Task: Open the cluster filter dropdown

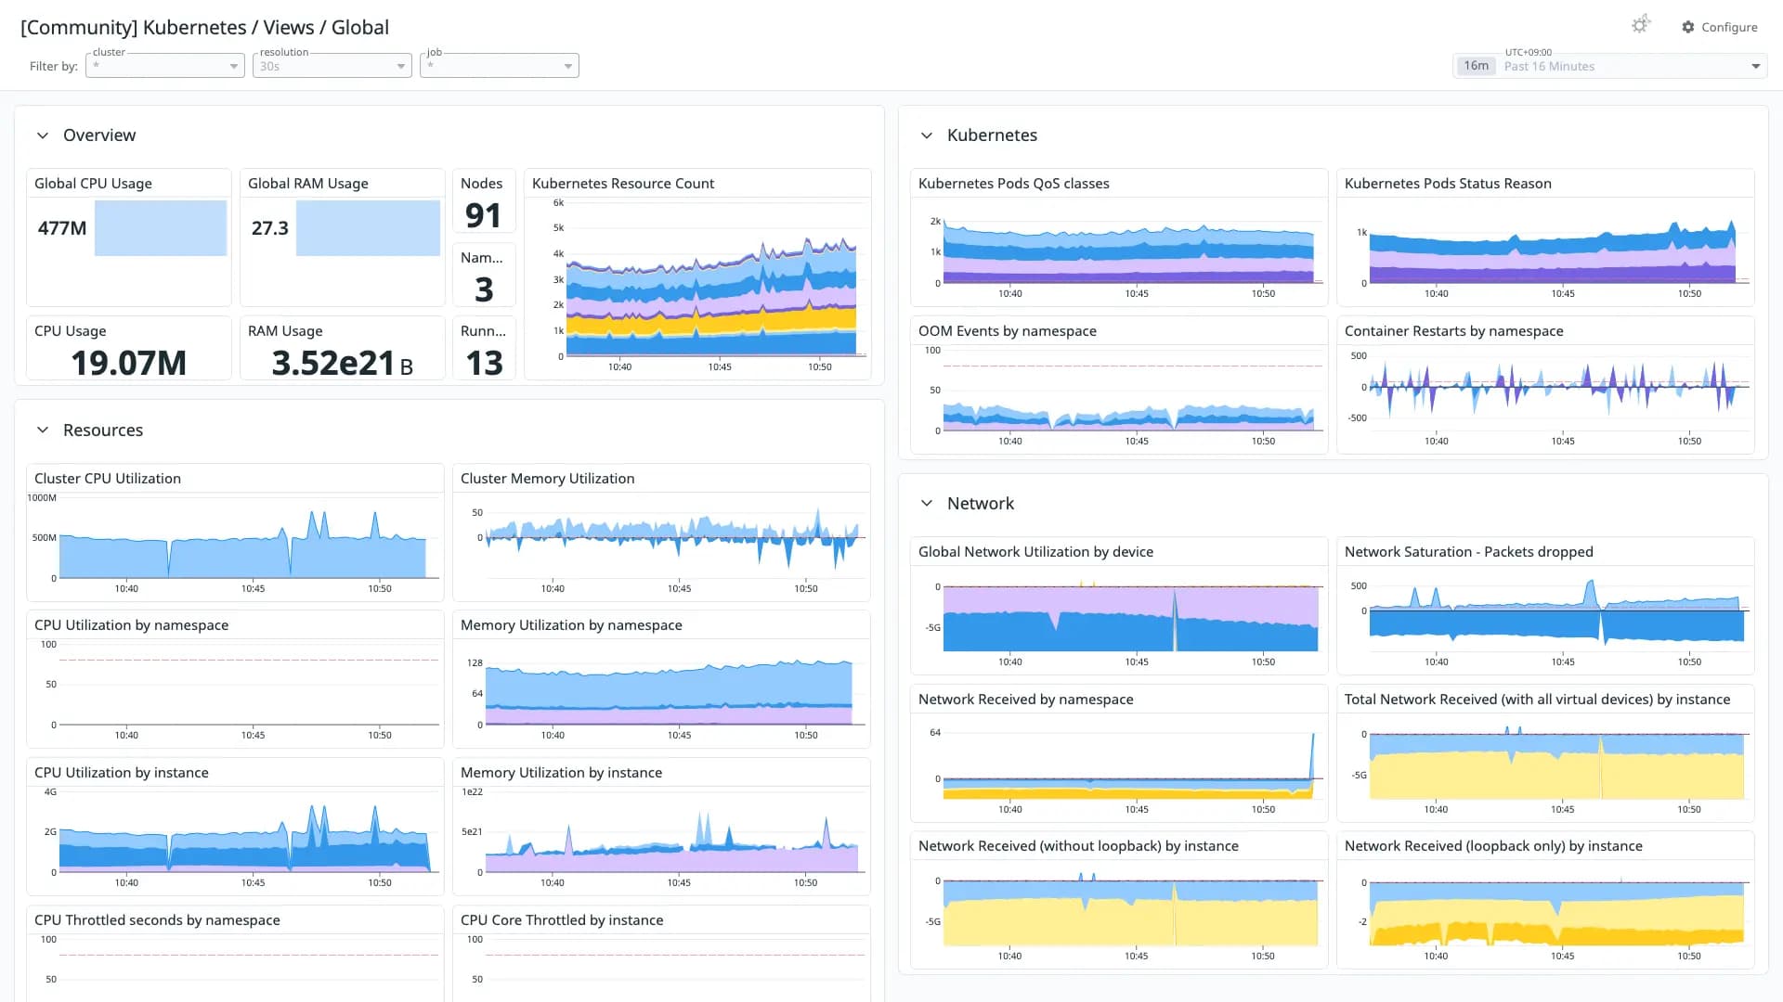Action: 165,65
